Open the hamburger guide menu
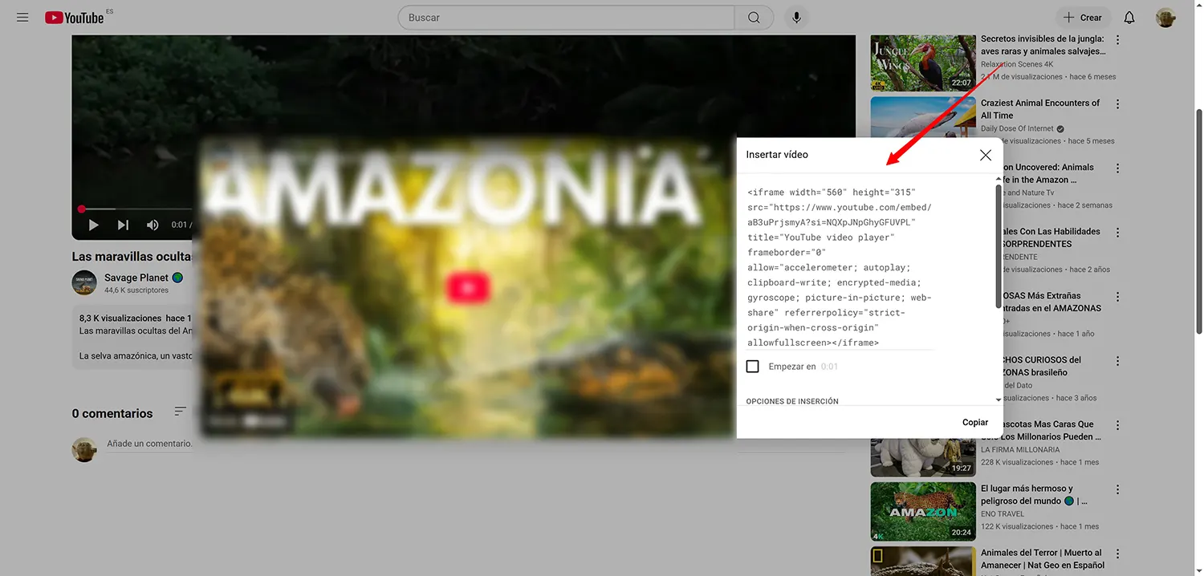Image resolution: width=1204 pixels, height=576 pixels. pos(22,18)
